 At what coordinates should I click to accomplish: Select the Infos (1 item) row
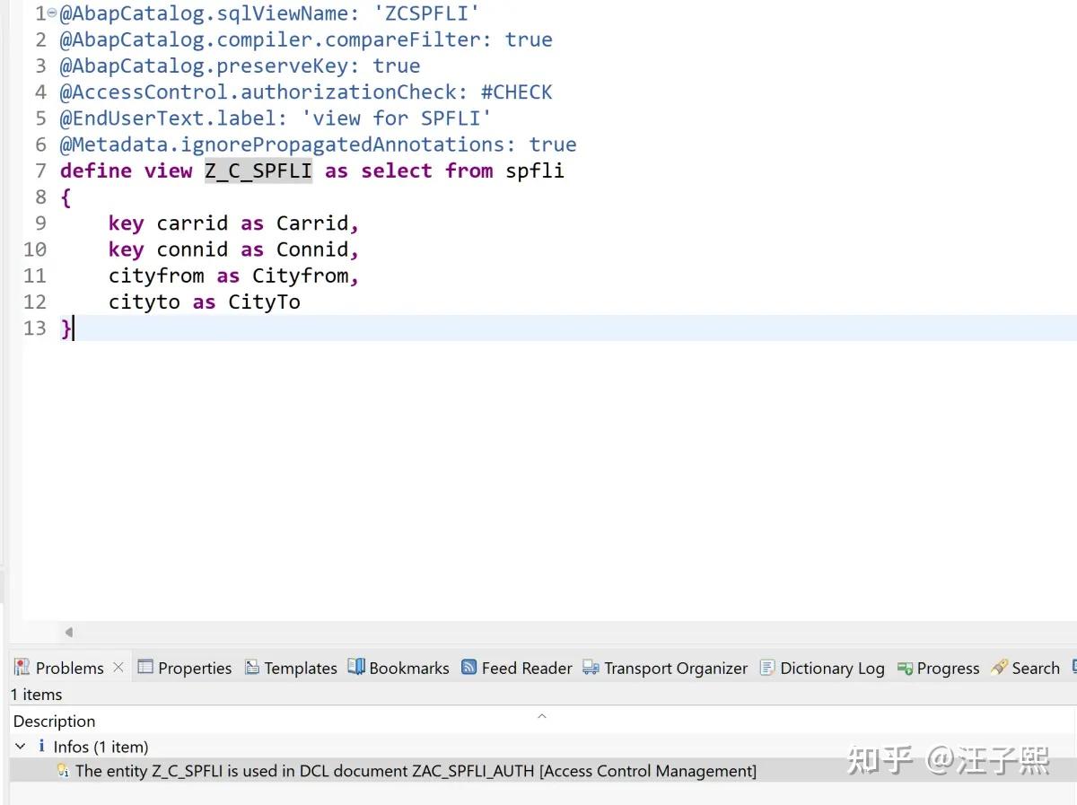click(x=542, y=746)
